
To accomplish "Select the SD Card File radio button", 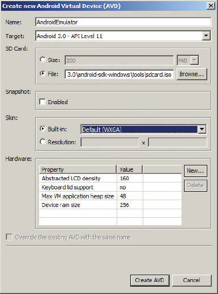I will coord(42,73).
